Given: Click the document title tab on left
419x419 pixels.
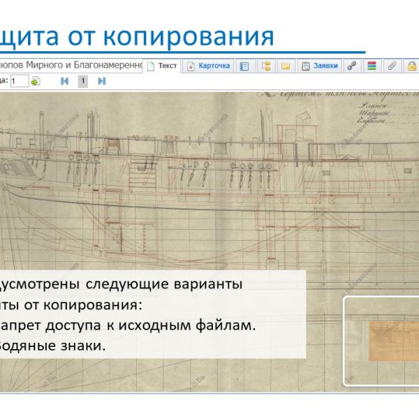Looking at the screenshot, I should tap(70, 66).
